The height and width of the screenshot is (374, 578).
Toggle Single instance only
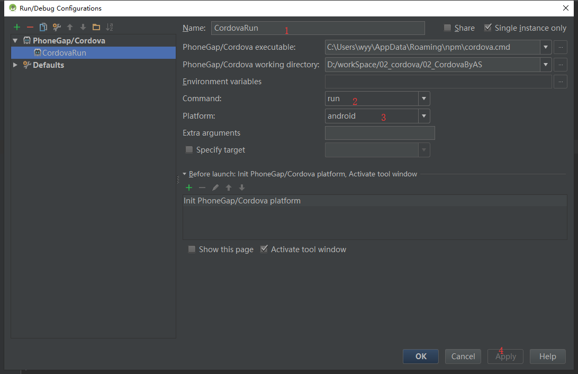(487, 28)
